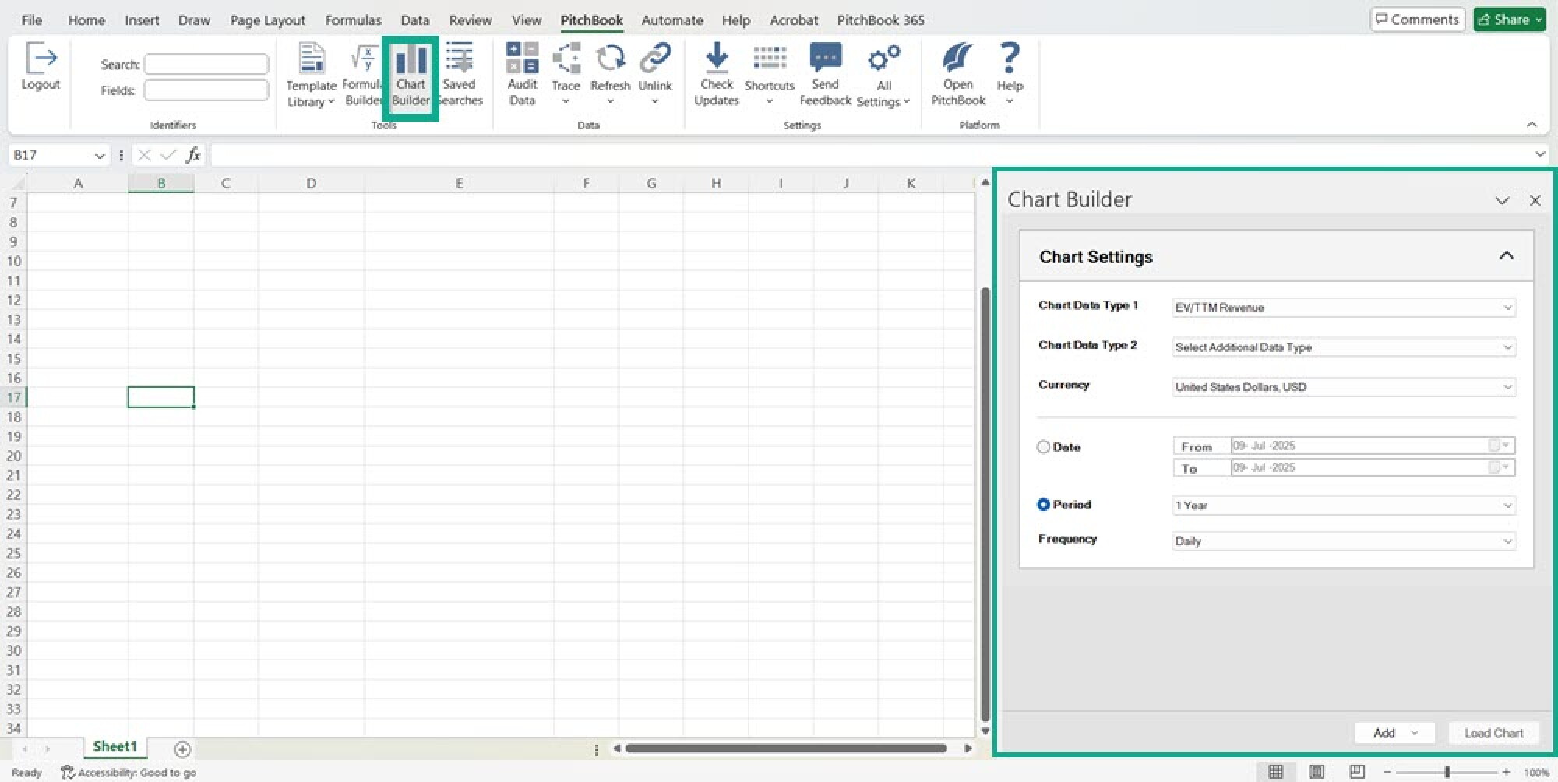Launch the Formula Builder tool
This screenshot has height=782, width=1558.
[x=363, y=75]
